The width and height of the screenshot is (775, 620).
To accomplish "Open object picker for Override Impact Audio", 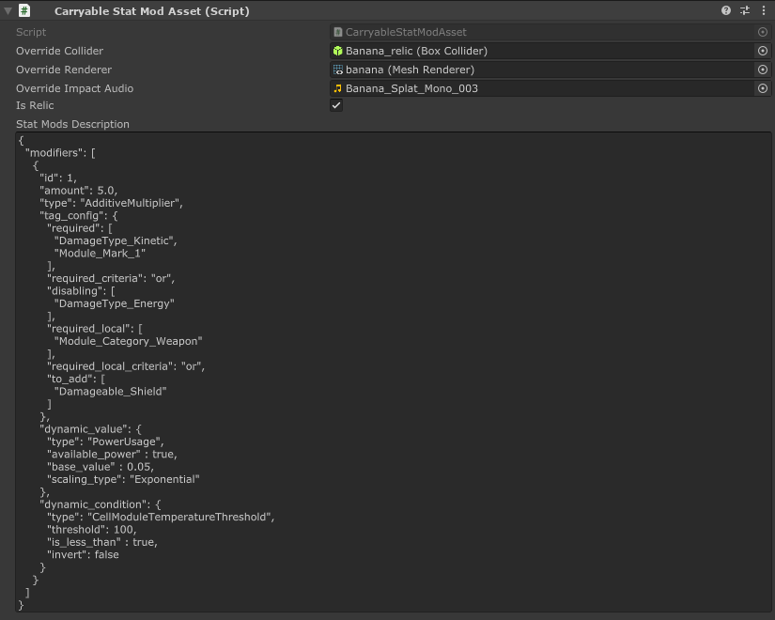I will [x=762, y=88].
